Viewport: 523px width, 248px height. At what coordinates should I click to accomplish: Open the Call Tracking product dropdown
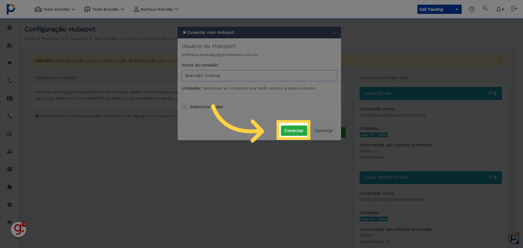point(439,9)
